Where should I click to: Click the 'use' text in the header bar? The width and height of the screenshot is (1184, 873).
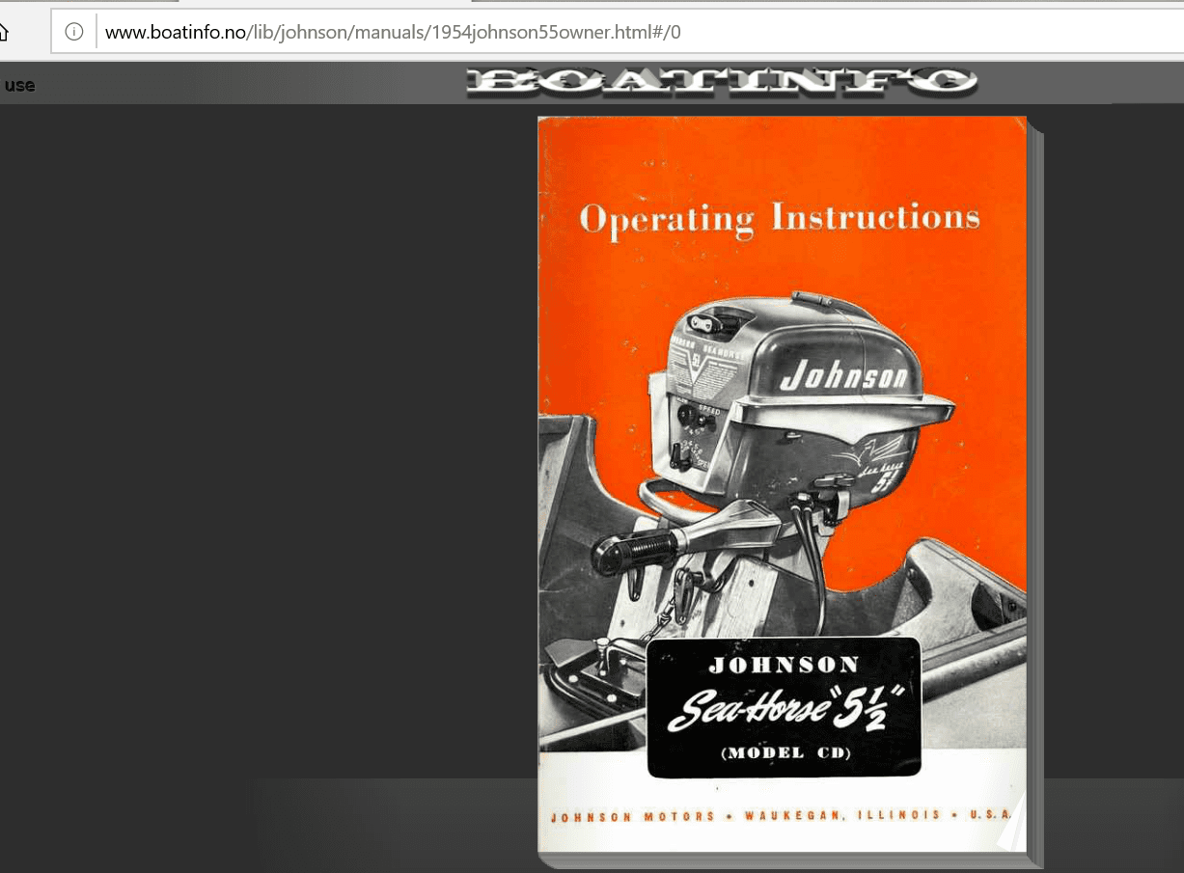click(x=19, y=86)
